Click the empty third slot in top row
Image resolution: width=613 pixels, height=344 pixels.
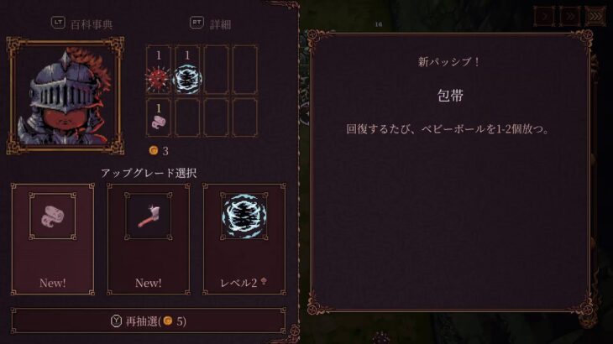(x=216, y=70)
